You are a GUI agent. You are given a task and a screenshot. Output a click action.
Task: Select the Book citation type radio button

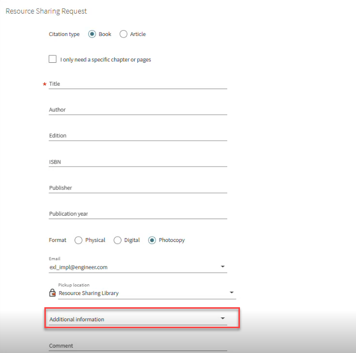point(92,34)
